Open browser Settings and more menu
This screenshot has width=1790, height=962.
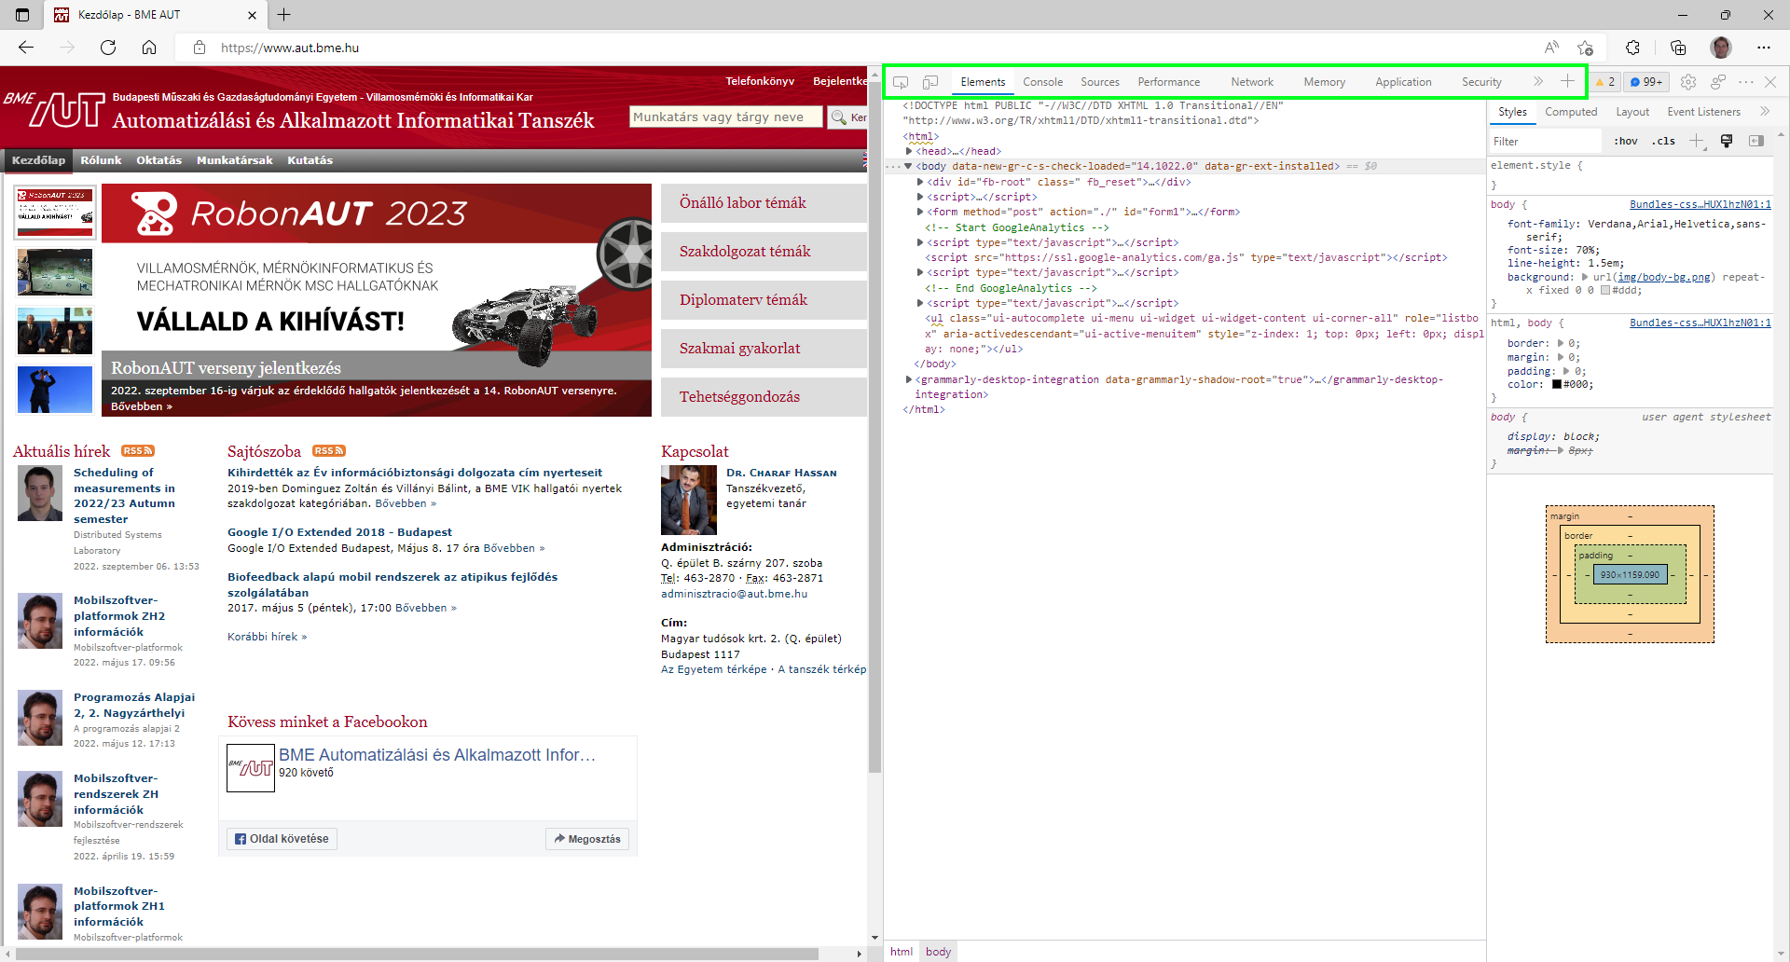[x=1764, y=48]
